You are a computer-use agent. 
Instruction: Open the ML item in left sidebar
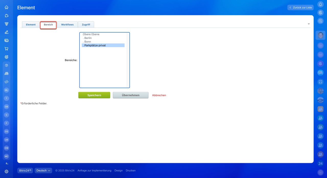pos(6,90)
